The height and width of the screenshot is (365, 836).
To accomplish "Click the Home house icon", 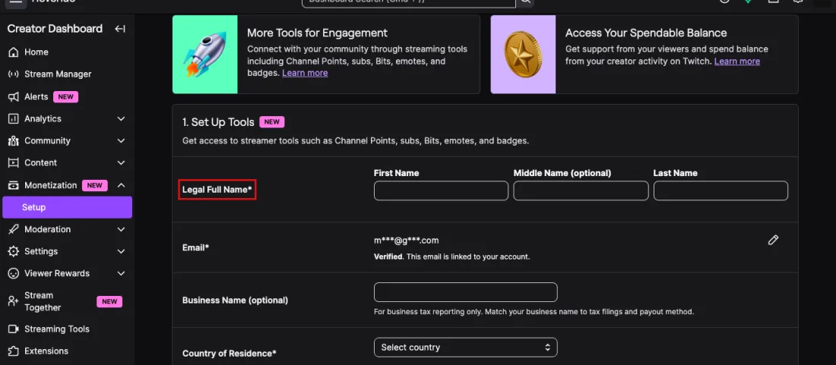I will [14, 52].
